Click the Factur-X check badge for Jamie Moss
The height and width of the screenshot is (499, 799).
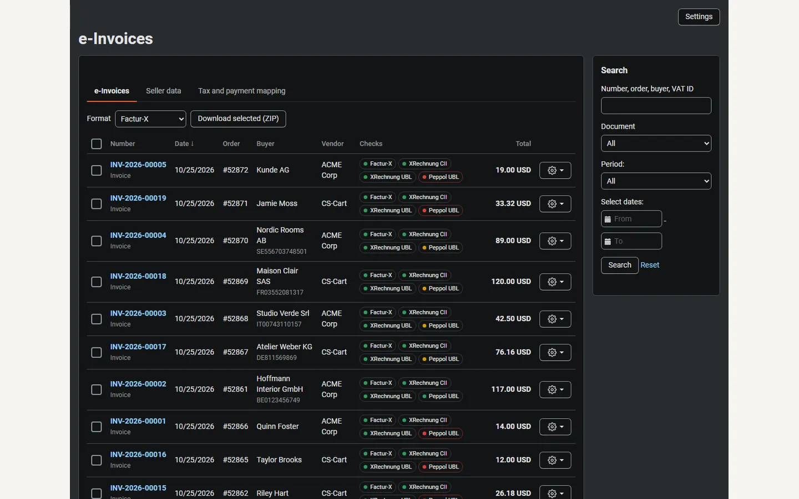pos(377,197)
